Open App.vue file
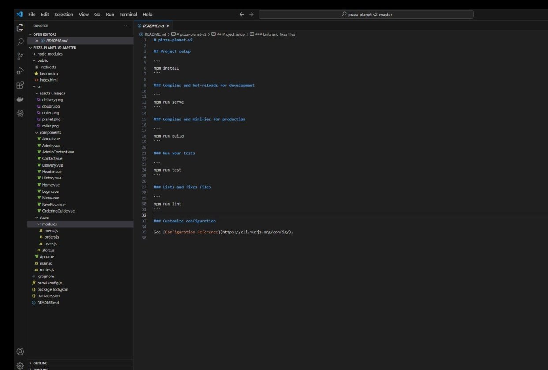Viewport: 548px width, 370px height. coord(80,257)
